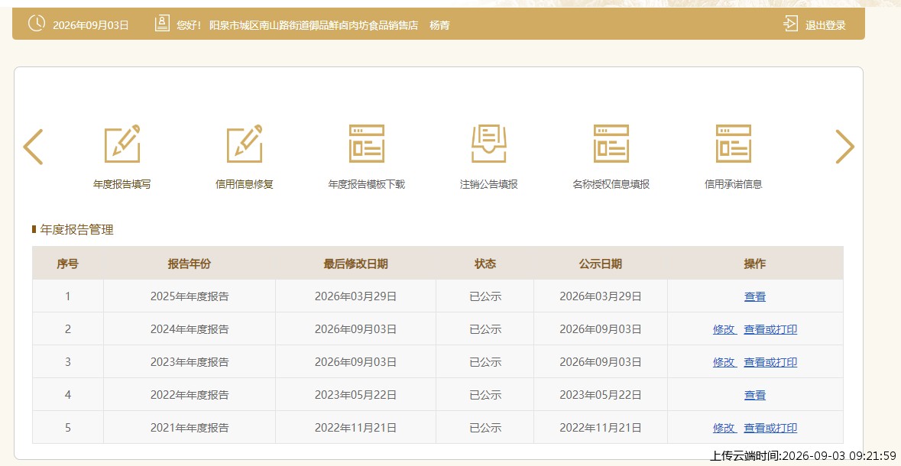Select the 年度报告模板下载 label

(367, 184)
